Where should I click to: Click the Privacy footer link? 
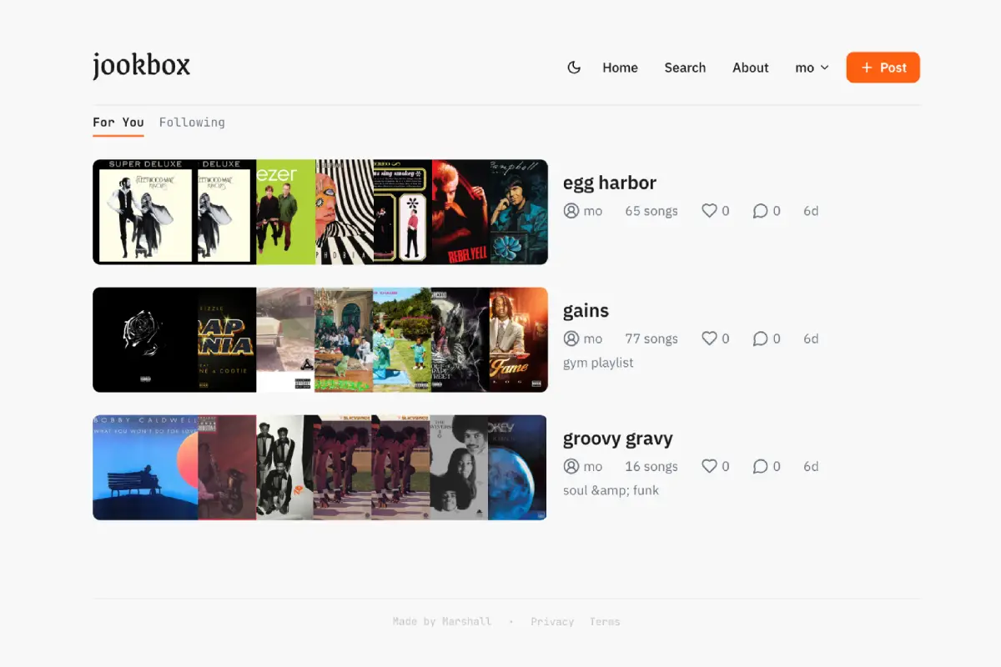click(x=552, y=621)
